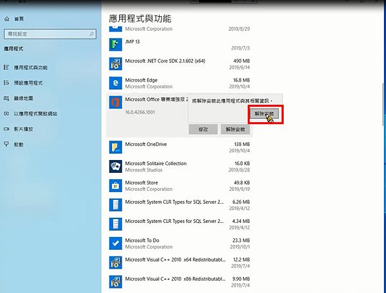Click the Microsoft To Do icon
Screen dimensions: 386x293
tap(115, 244)
